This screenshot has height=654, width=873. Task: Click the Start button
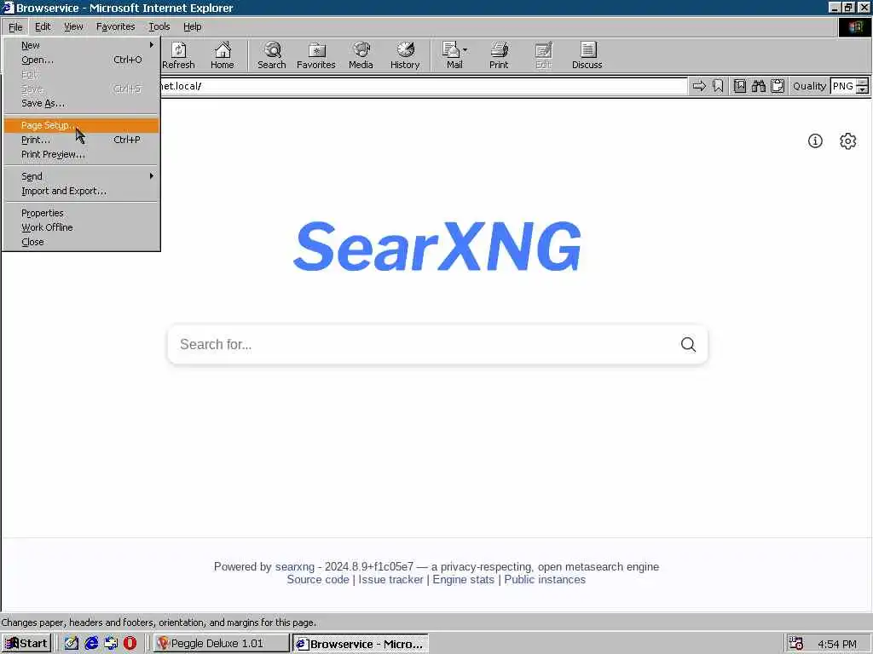[x=26, y=644]
